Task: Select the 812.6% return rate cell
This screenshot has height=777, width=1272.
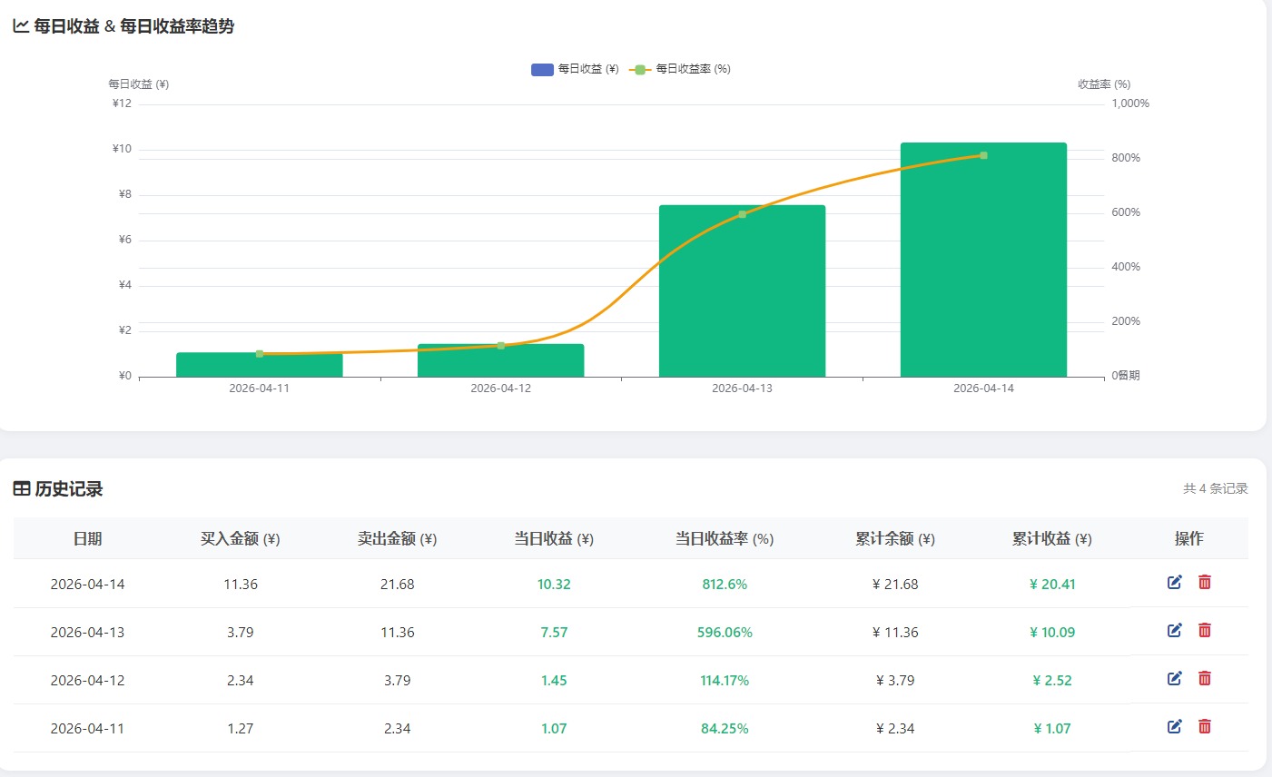Action: [724, 585]
